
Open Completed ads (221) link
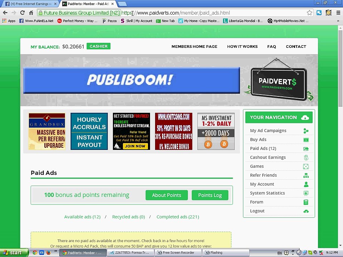pos(178,217)
